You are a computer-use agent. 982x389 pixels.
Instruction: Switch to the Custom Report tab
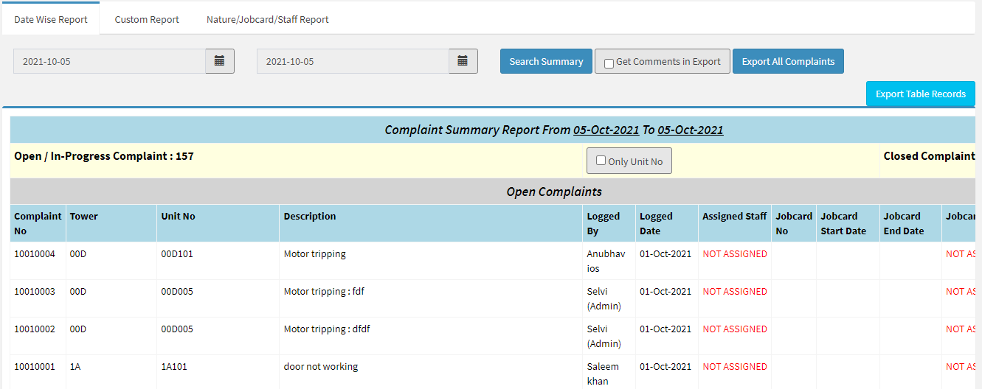tap(147, 19)
